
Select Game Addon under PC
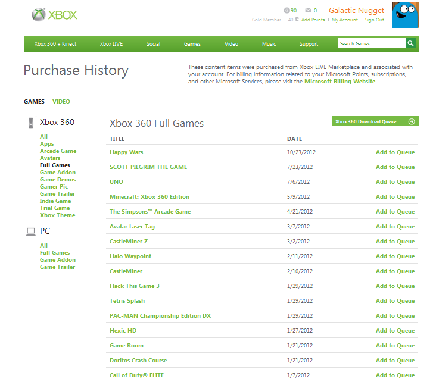pos(58,260)
